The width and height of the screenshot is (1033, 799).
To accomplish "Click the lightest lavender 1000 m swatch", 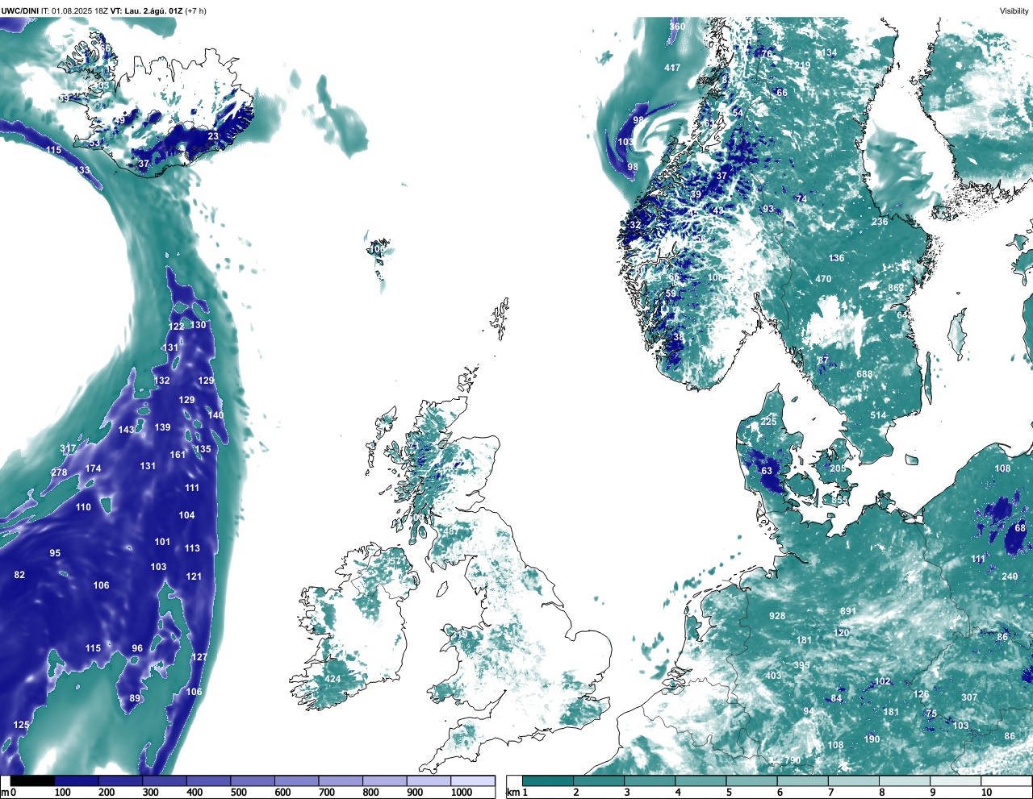I will tap(473, 781).
